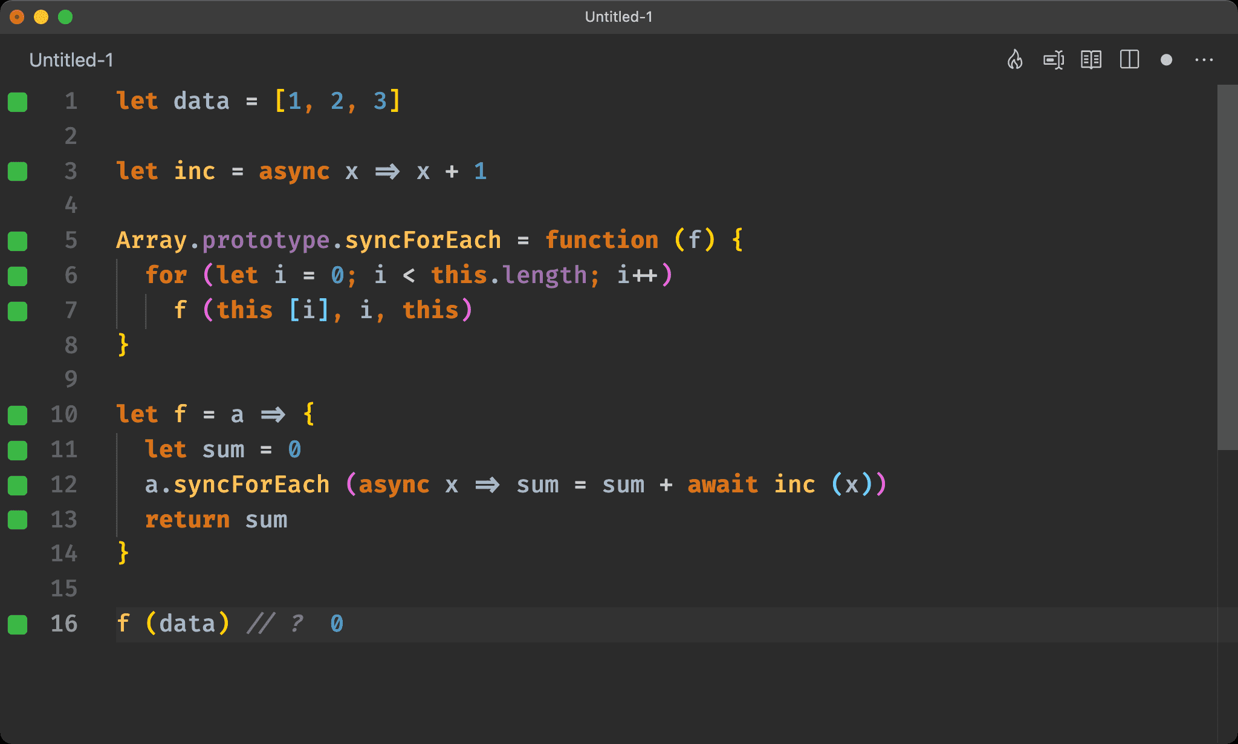Click the unsaved-changes dot indicator

(1166, 60)
